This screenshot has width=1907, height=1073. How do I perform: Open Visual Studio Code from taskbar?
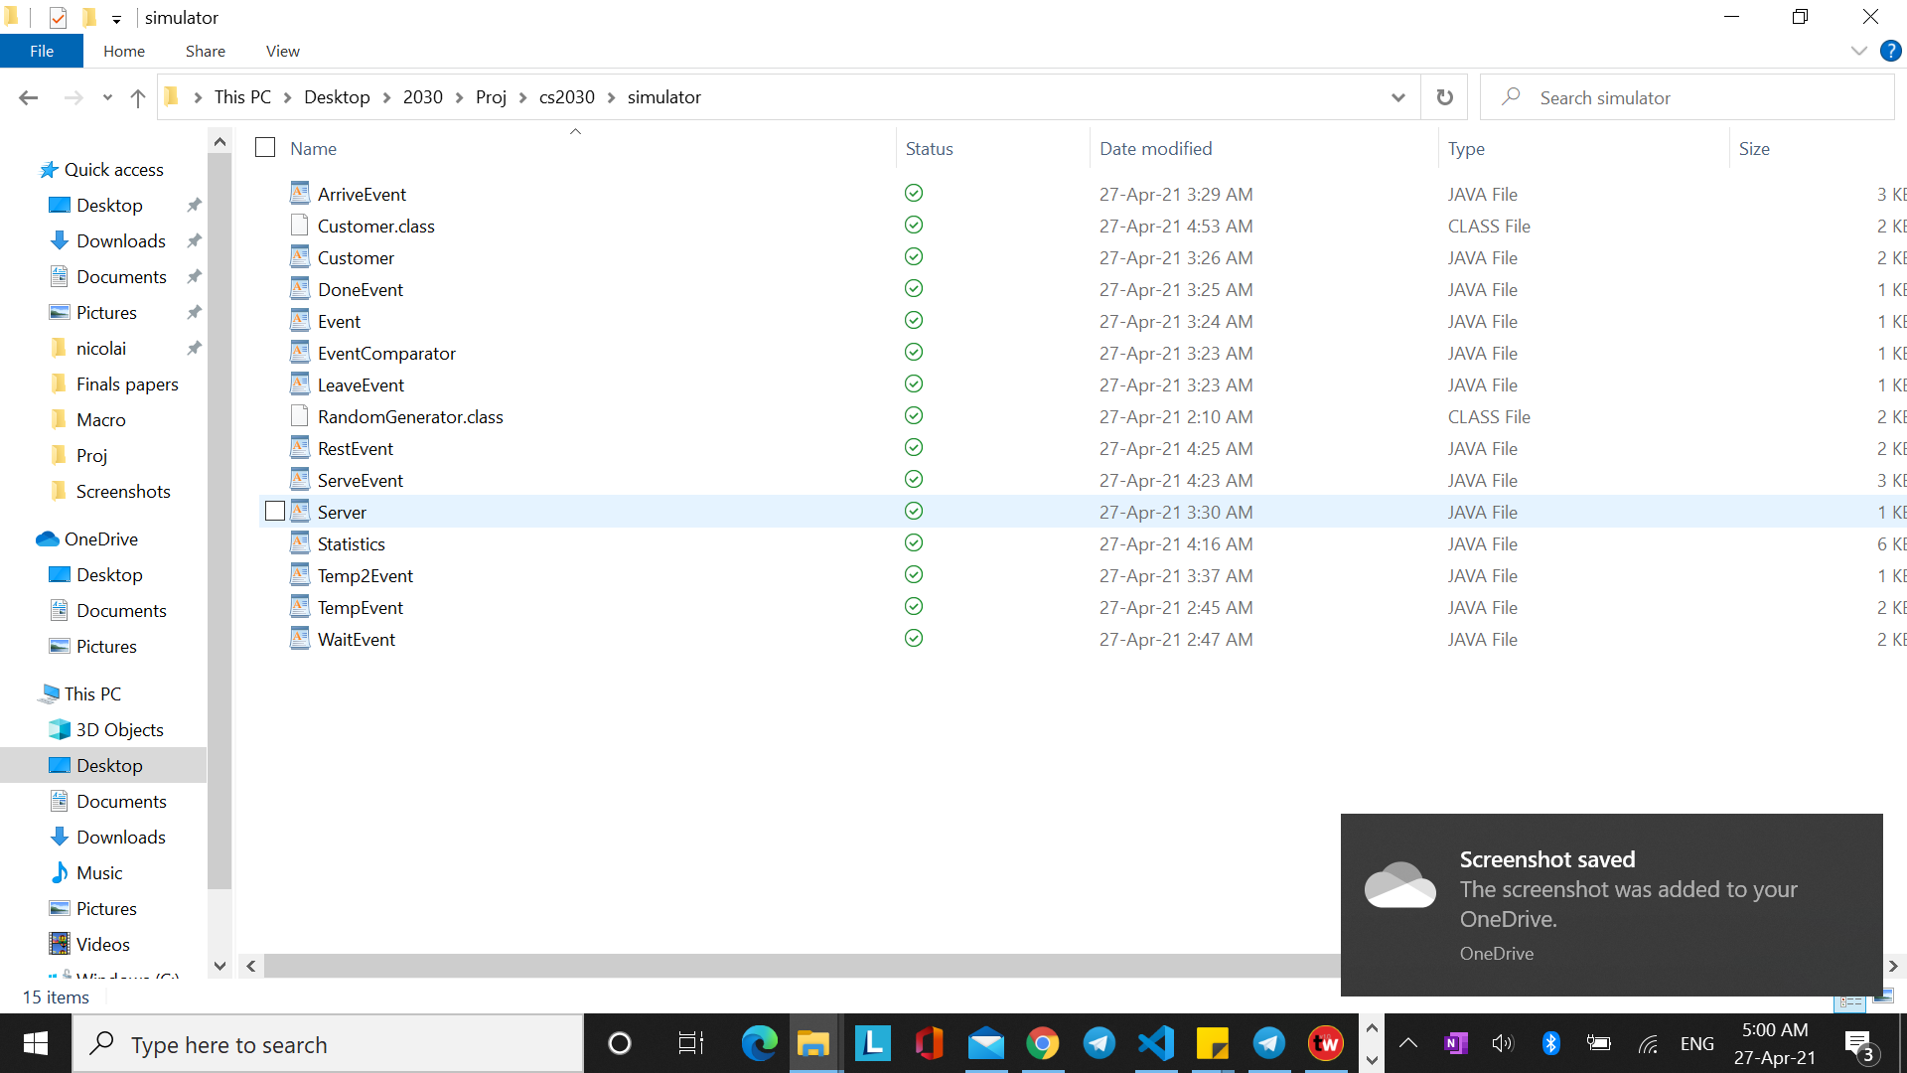coord(1156,1043)
